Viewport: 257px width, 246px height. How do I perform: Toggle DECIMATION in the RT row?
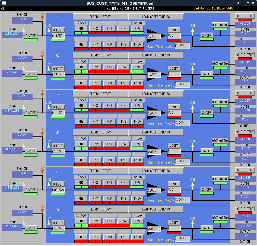point(220,179)
